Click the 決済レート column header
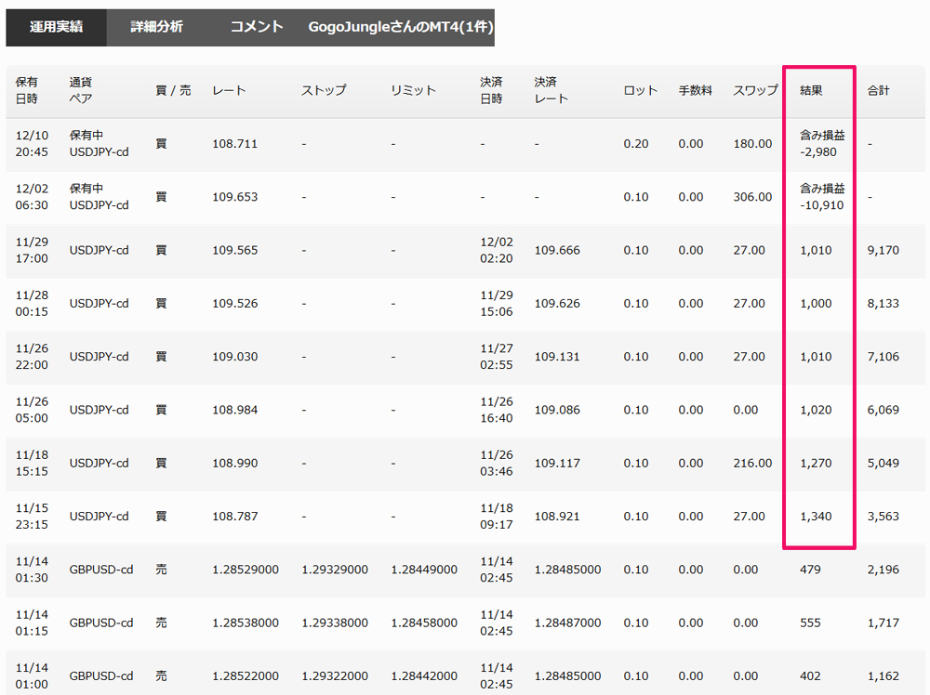The height and width of the screenshot is (695, 930). pyautogui.click(x=551, y=91)
